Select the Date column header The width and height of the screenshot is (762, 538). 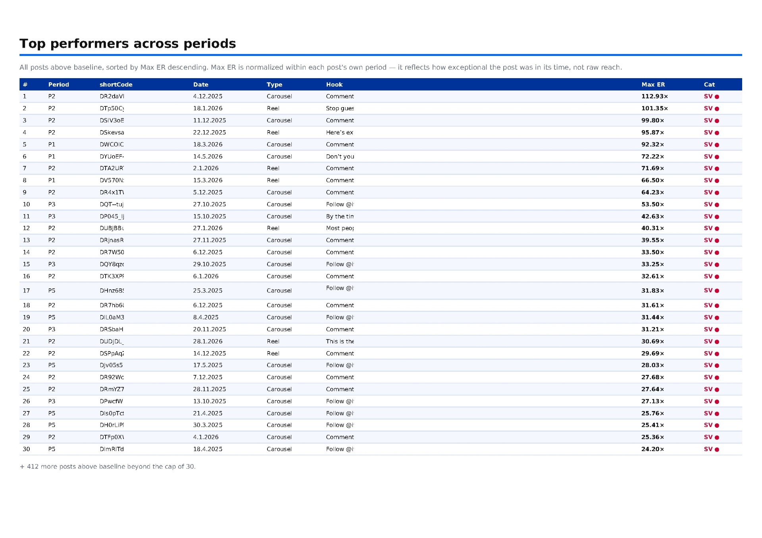click(x=201, y=85)
